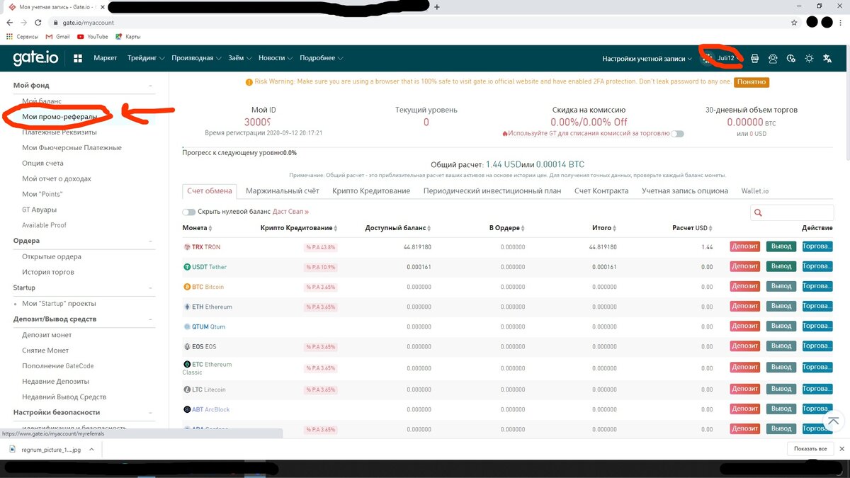Open the YouTube bookmark
Image resolution: width=850 pixels, height=478 pixels.
tap(93, 36)
